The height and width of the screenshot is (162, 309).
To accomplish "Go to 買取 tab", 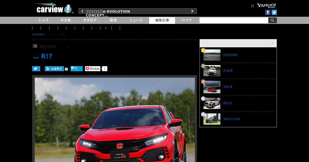I will pos(113,20).
